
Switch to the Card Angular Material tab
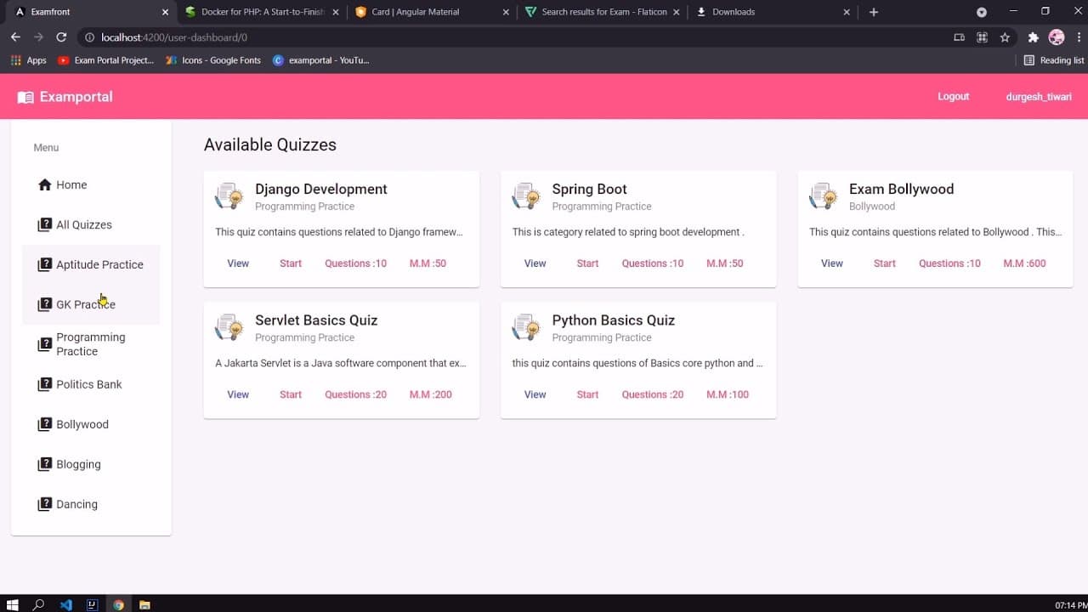coord(432,12)
